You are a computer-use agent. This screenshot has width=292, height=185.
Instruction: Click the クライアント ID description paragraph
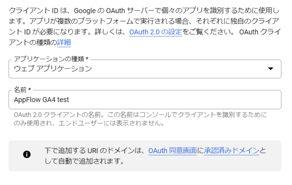pos(145,26)
